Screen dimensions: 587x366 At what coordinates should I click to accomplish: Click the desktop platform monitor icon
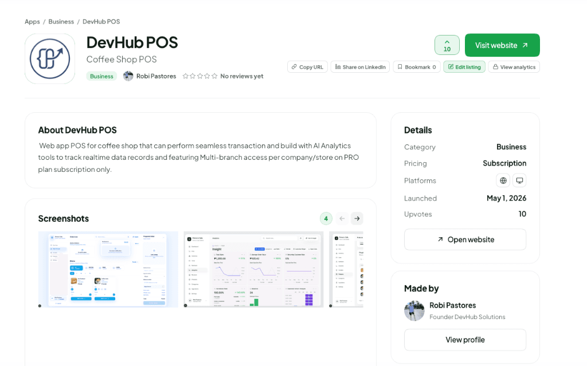click(519, 180)
